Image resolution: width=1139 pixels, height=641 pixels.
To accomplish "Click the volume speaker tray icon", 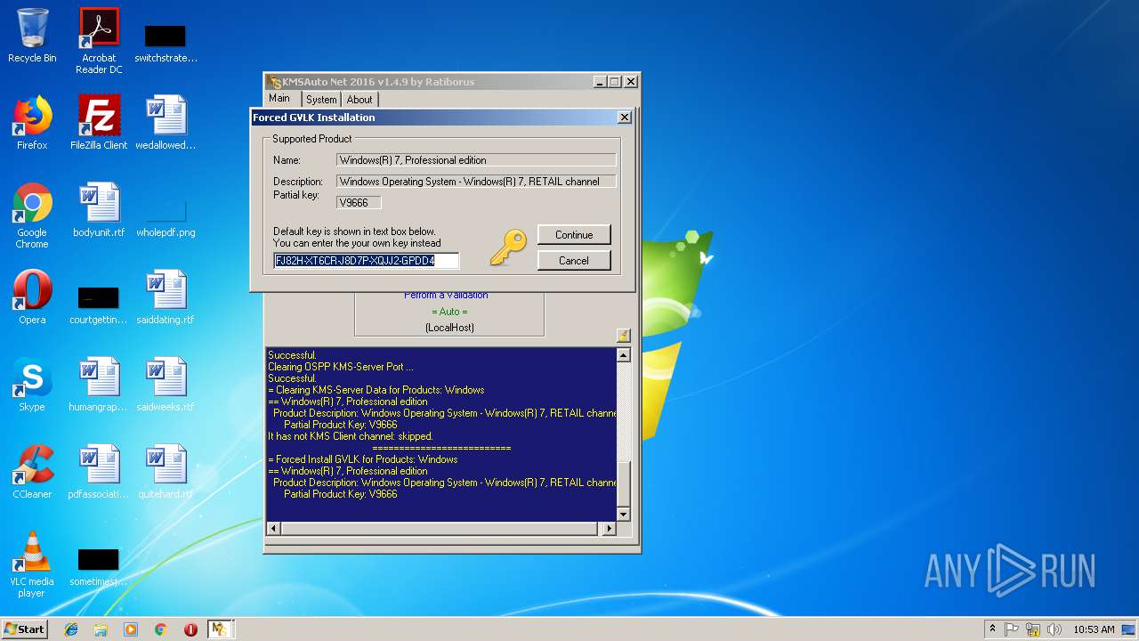I will click(1054, 629).
